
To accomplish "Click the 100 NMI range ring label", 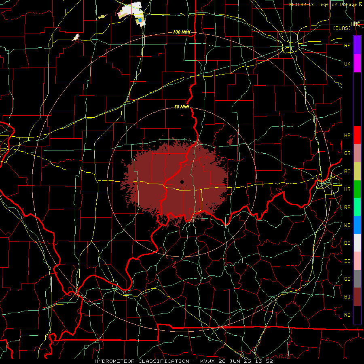I will pos(182,32).
